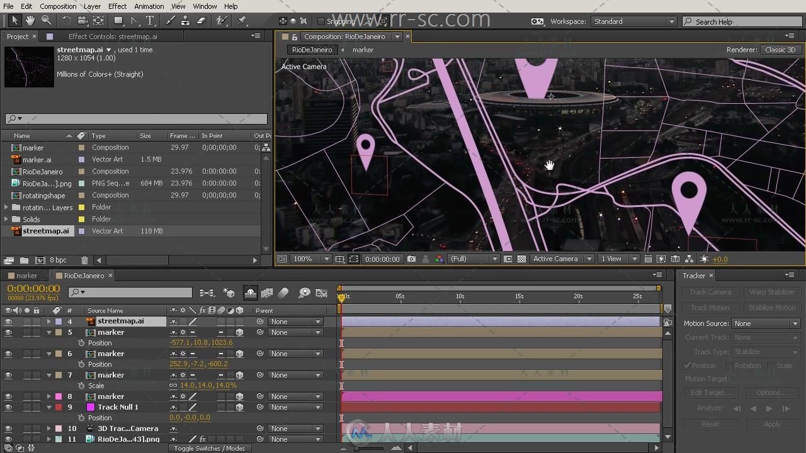Open the Layer menu
The width and height of the screenshot is (806, 453).
point(92,6)
